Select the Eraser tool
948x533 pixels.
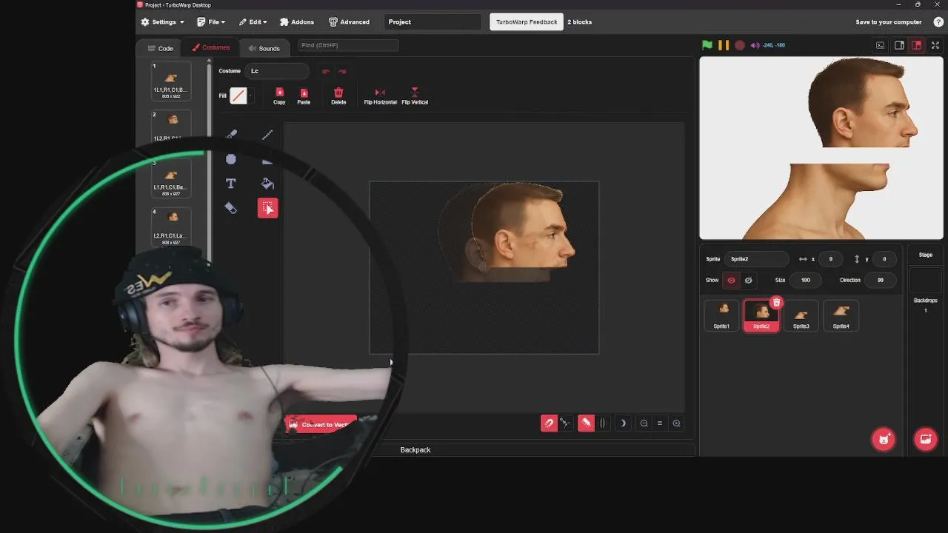pos(231,208)
